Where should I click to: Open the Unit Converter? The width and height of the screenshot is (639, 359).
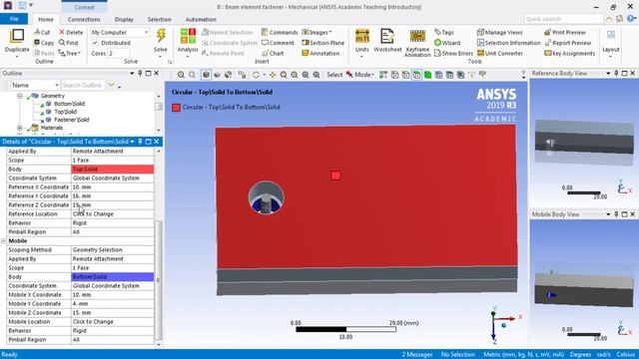coord(499,53)
